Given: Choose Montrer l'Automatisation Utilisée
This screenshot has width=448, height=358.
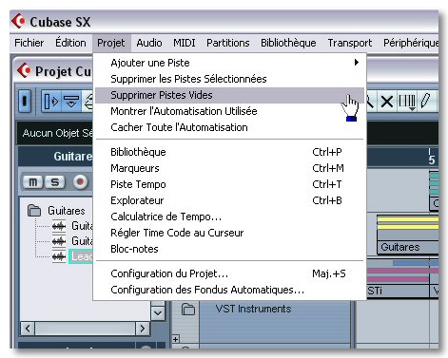Looking at the screenshot, I should pos(229,111).
